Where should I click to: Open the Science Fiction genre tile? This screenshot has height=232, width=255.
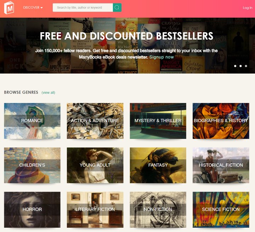pyautogui.click(x=221, y=210)
